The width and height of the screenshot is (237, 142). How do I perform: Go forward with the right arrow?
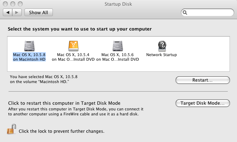pyautogui.click(x=17, y=12)
